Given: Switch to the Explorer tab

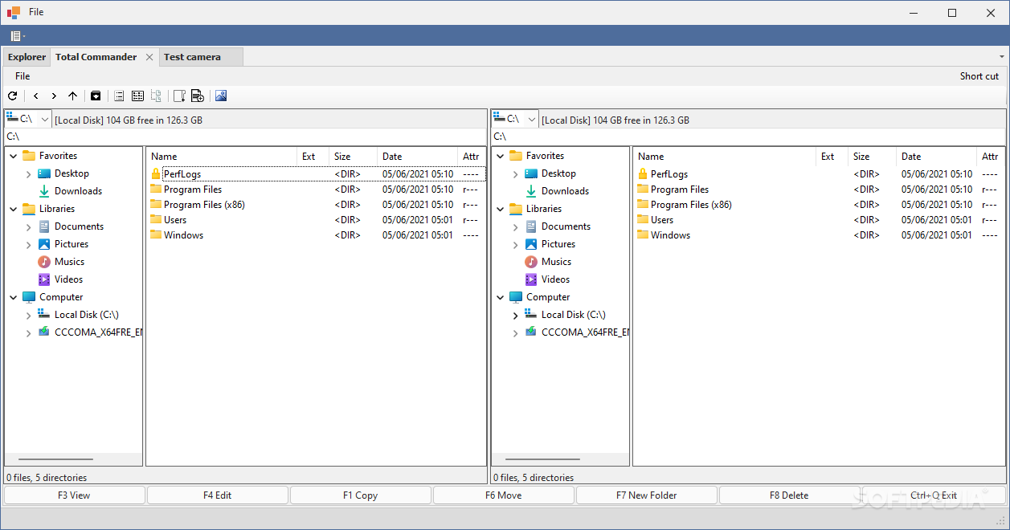Looking at the screenshot, I should [27, 57].
